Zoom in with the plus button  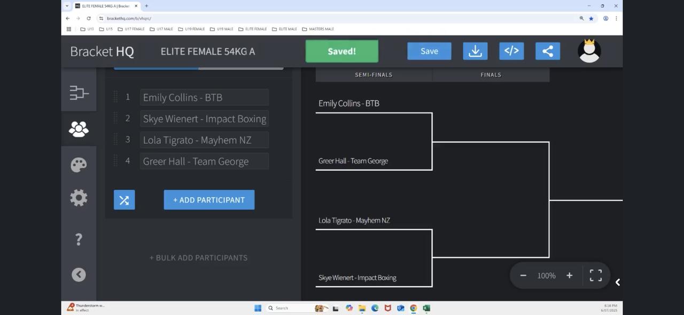tap(570, 276)
